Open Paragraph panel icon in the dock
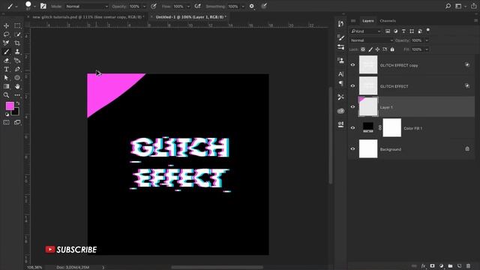This screenshot has height=270, width=480. coord(340,83)
